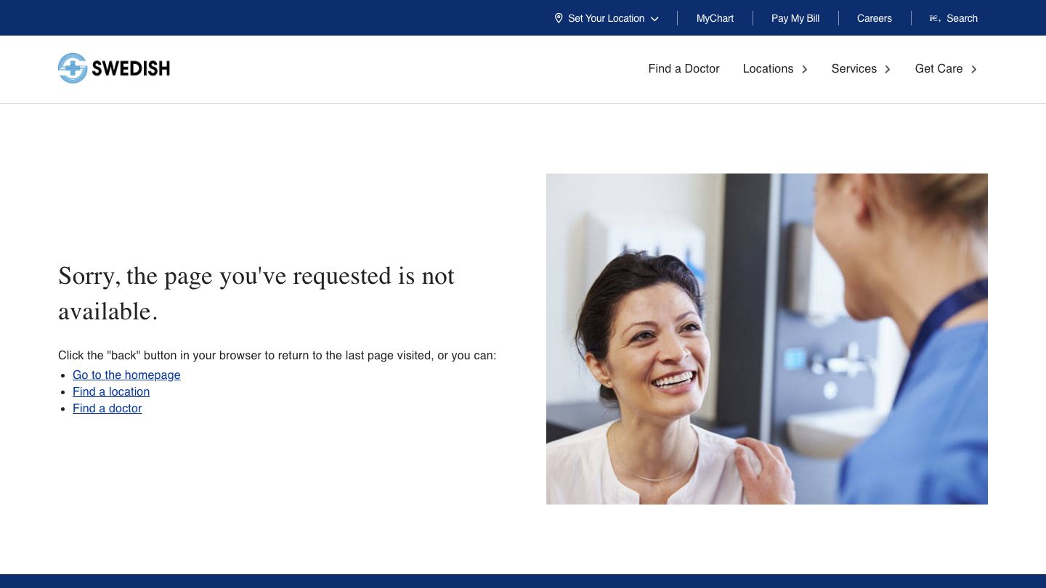Click 'Find a doctor' link in list
This screenshot has height=588, width=1046.
click(107, 409)
